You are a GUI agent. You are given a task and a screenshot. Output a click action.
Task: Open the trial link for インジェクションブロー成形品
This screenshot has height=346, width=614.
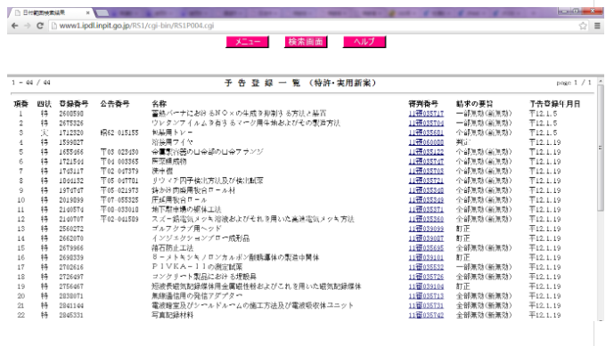426,238
